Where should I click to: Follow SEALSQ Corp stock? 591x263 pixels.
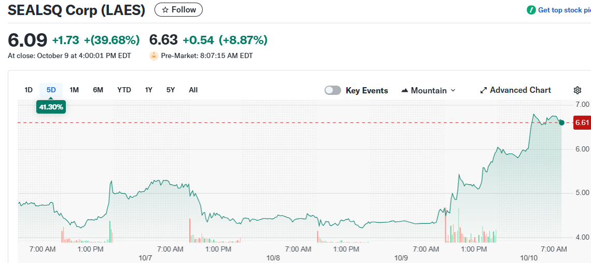tap(179, 10)
